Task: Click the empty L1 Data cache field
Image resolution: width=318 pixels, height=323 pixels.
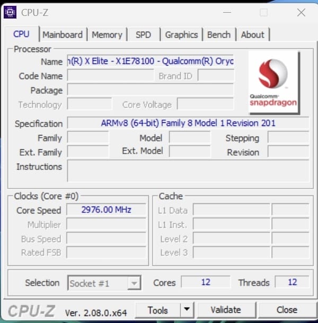Action: coord(232,210)
